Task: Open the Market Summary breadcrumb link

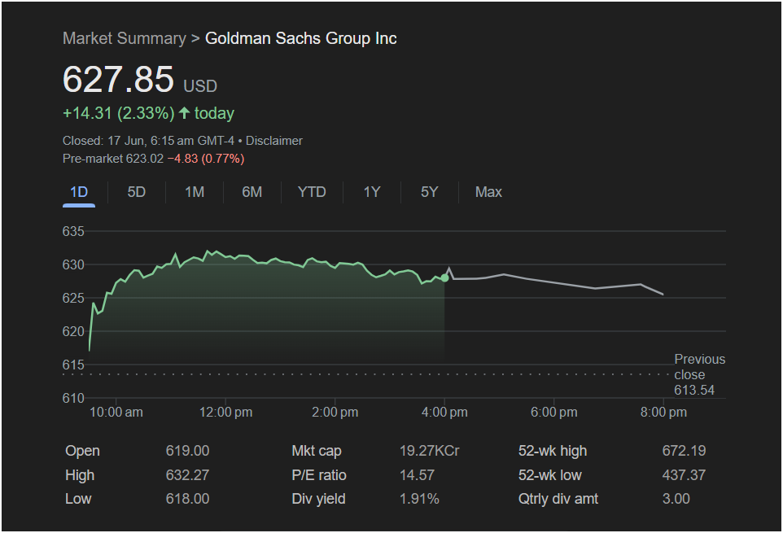Action: (125, 38)
